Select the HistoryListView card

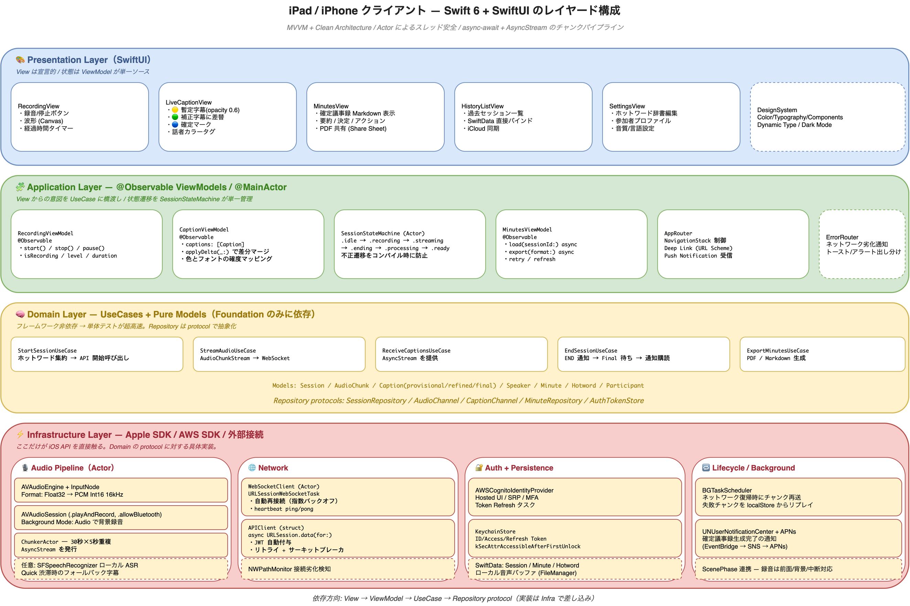pos(523,117)
